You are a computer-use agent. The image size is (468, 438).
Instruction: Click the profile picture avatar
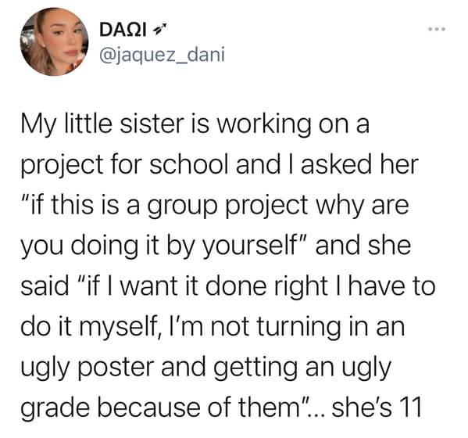(x=54, y=41)
